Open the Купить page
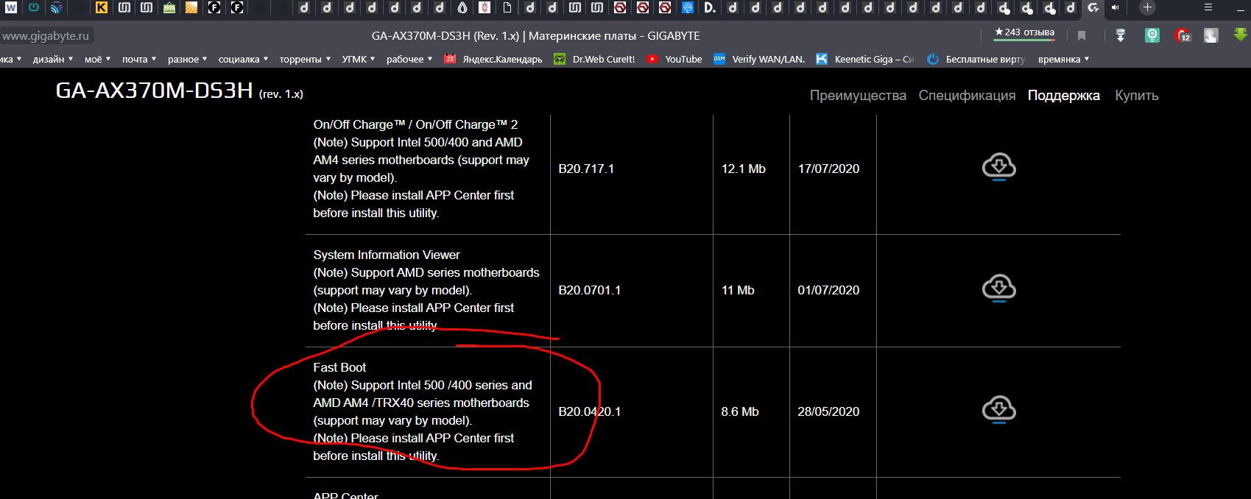 [x=1137, y=95]
